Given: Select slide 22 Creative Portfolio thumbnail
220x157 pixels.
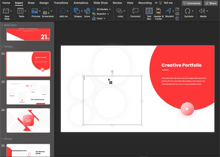Looking at the screenshot, I should click(x=28, y=64).
